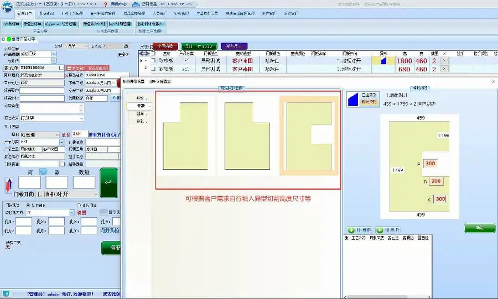Click the cloud storage icon in title bar
This screenshot has height=299, width=498.
point(136,4)
